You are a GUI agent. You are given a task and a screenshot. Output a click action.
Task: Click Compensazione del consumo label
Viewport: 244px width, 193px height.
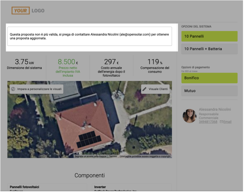155,70
